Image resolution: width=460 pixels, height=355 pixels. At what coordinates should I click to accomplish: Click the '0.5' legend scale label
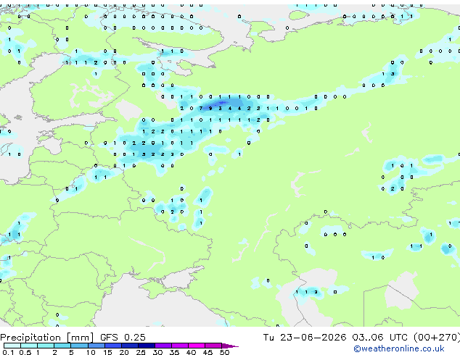tap(25, 352)
